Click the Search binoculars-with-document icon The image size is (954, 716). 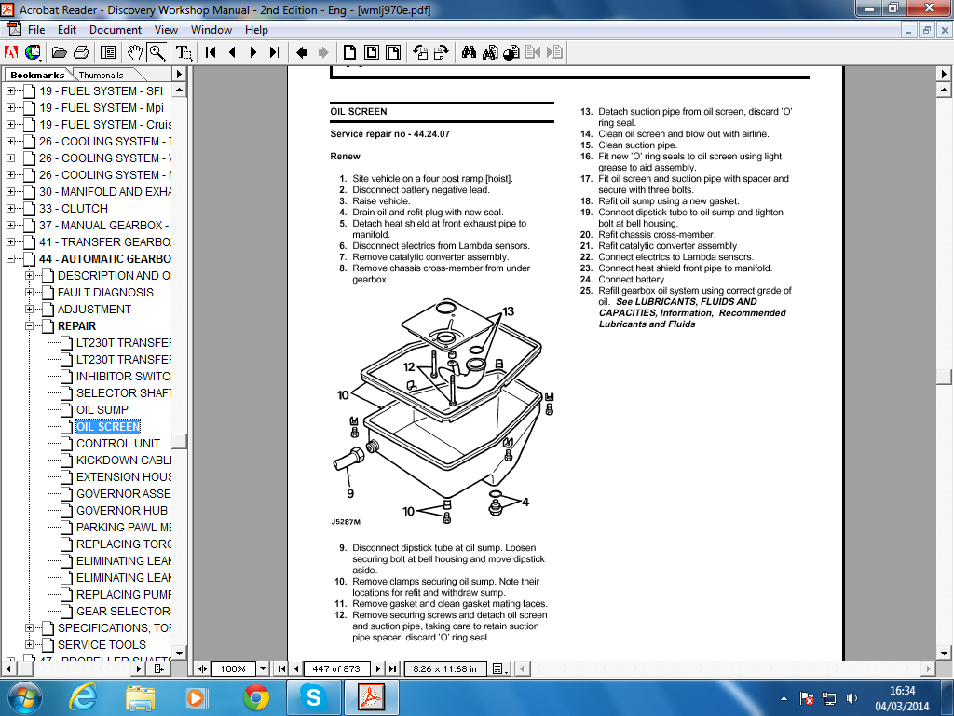click(490, 52)
